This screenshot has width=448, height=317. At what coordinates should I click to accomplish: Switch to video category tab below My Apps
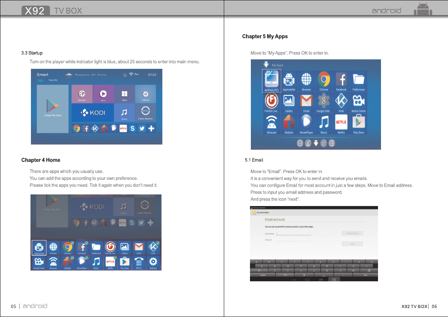pyautogui.click(x=300, y=143)
